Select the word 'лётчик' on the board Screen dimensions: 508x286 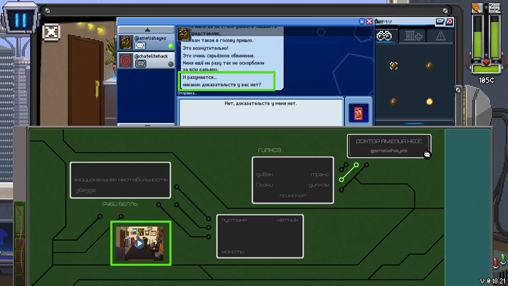point(287,220)
